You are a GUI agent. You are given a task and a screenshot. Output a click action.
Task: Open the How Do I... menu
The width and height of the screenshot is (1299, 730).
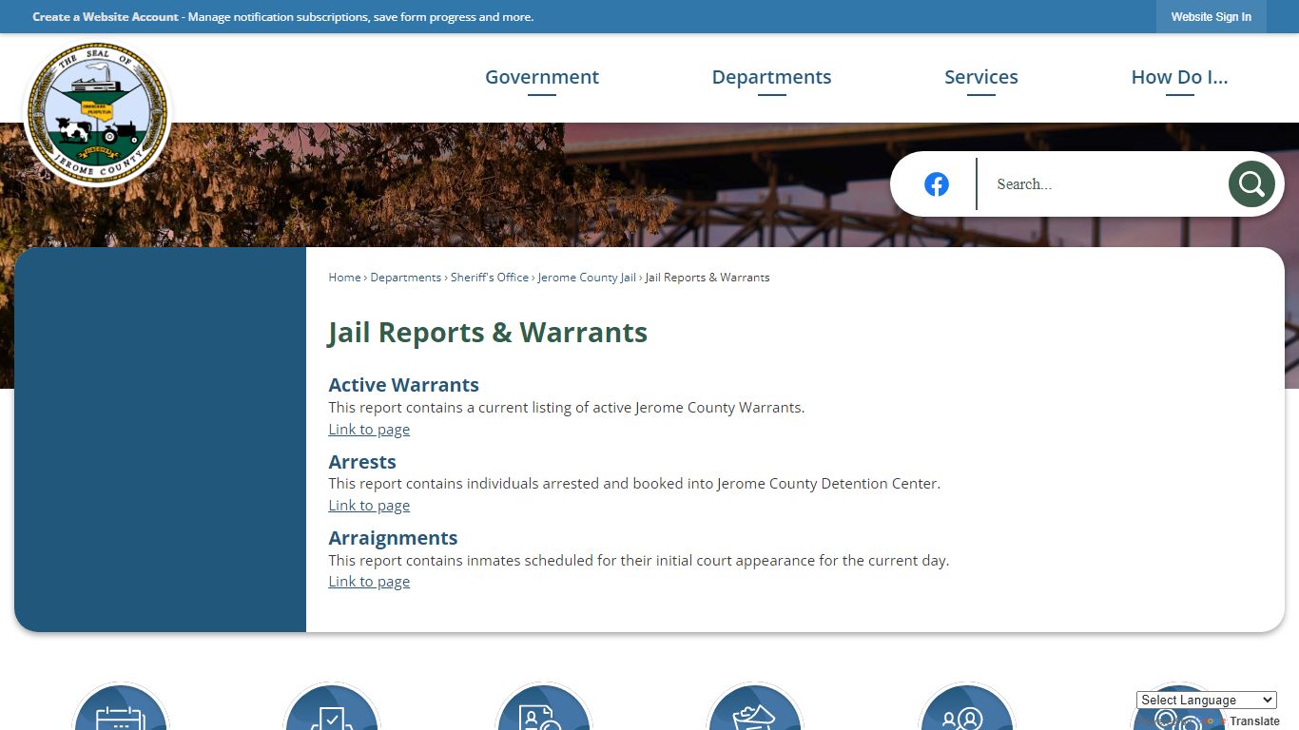point(1179,77)
